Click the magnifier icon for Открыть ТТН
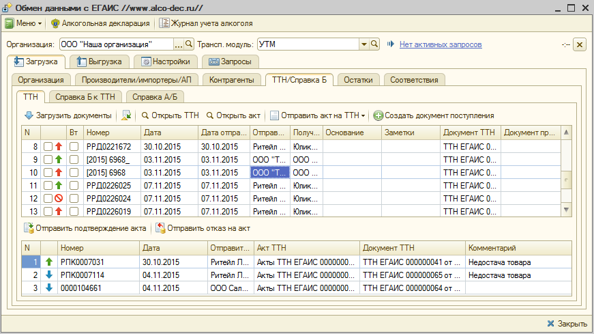The width and height of the screenshot is (594, 334). pos(145,115)
